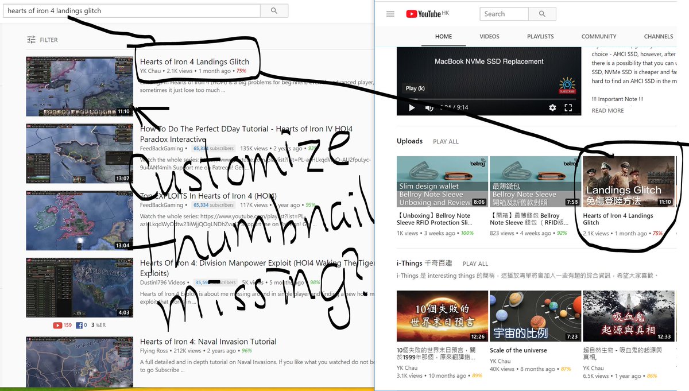Open the i-Things 千奇百趣 playlist heading
Image resolution: width=689 pixels, height=391 pixels.
tap(424, 263)
